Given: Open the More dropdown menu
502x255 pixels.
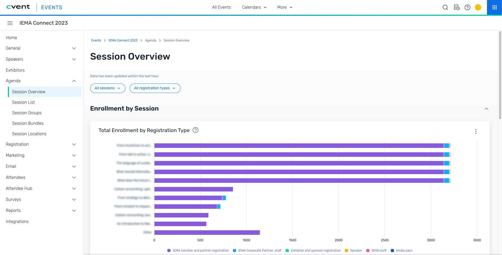Looking at the screenshot, I should 285,7.
